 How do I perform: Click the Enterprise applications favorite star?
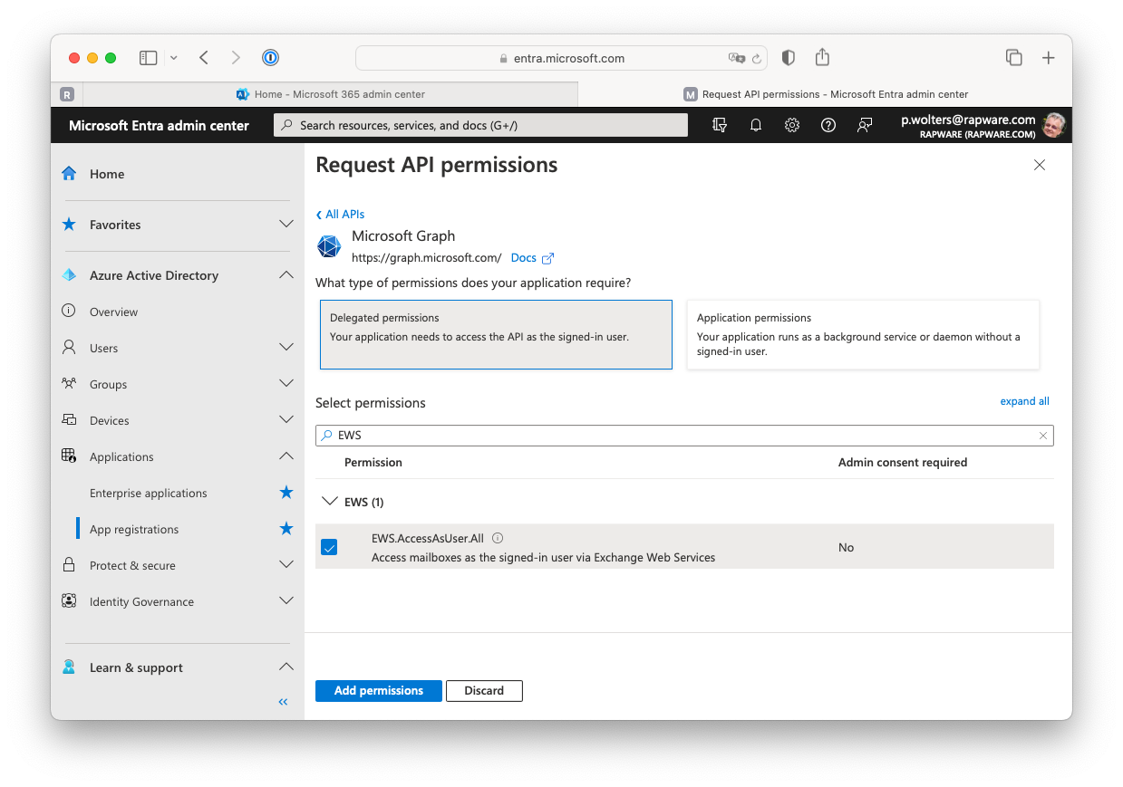[286, 493]
